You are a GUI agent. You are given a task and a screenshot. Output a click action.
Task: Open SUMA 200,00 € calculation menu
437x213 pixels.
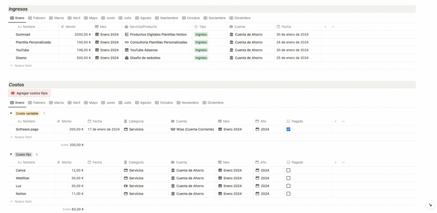click(x=72, y=145)
